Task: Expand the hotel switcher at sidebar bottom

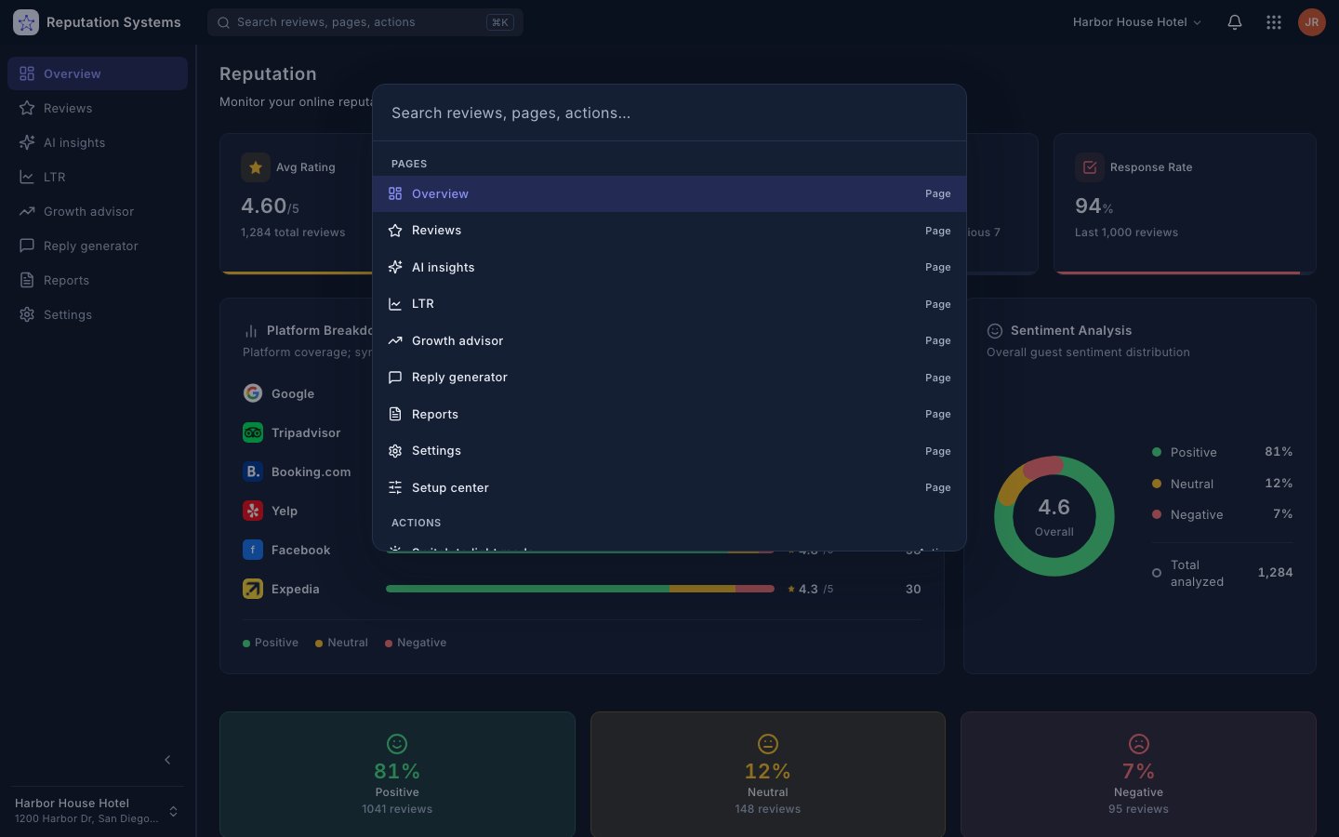Action: click(173, 811)
